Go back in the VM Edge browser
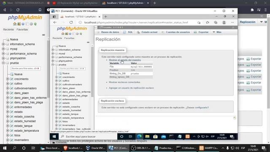This screenshot has height=152, width=270. pos(55,22)
